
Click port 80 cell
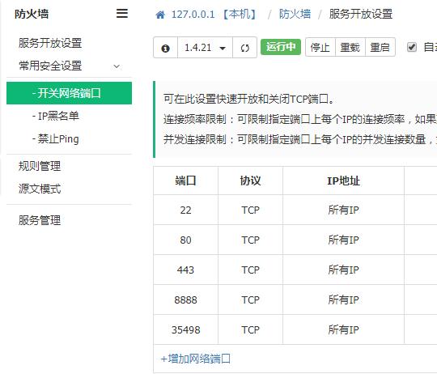coord(185,240)
